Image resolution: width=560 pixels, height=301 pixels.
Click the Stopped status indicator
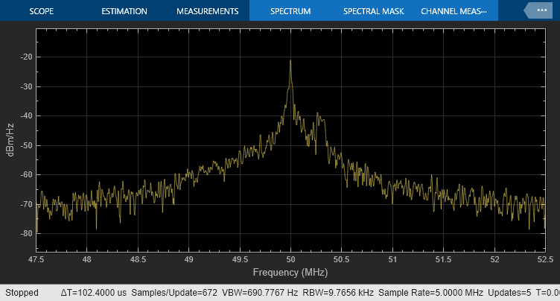pos(22,293)
